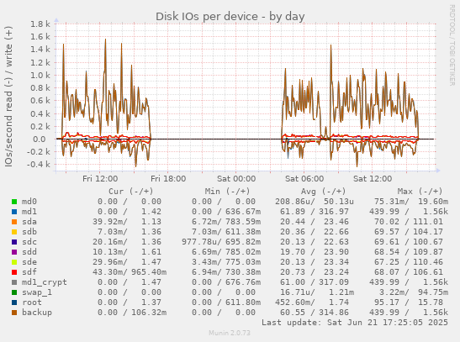Click the 'sdc' legend label
Viewport: 460px width, 342px height.
click(x=29, y=242)
